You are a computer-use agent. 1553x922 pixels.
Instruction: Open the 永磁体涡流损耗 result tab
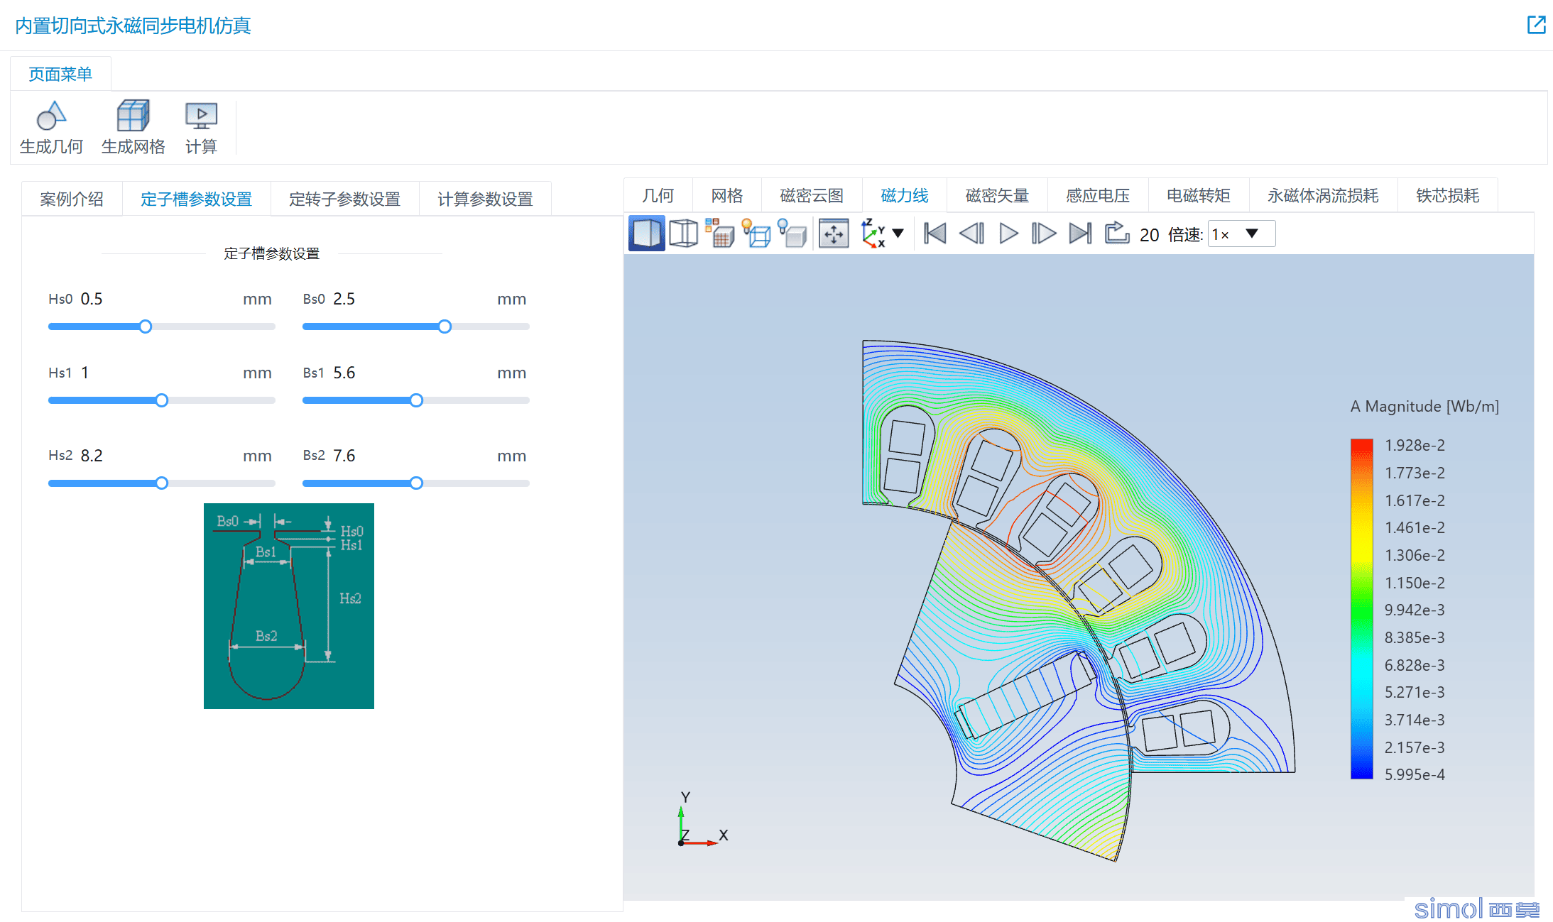[1323, 195]
